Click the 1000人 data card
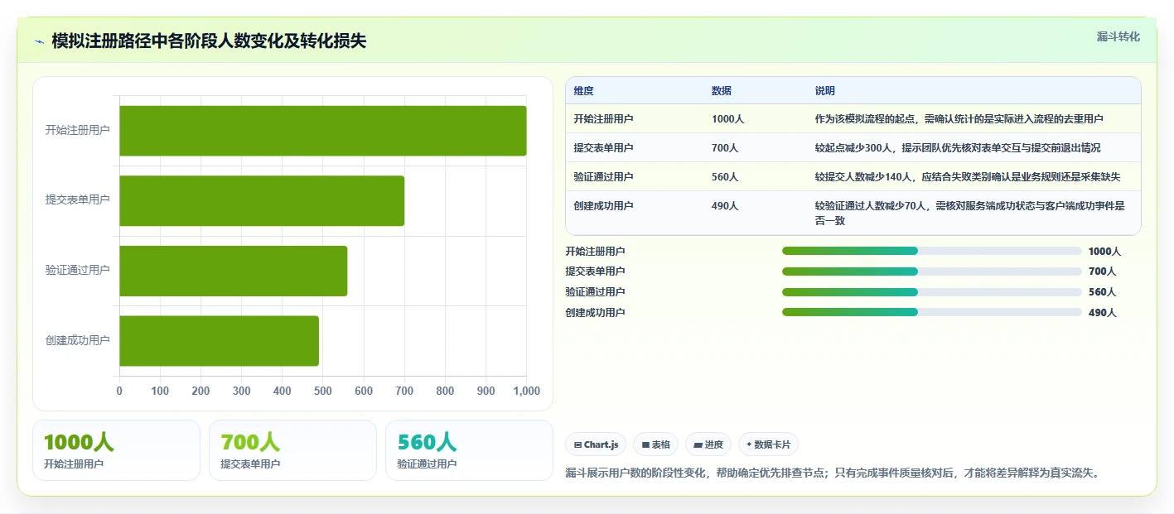1174x514 pixels. [117, 450]
